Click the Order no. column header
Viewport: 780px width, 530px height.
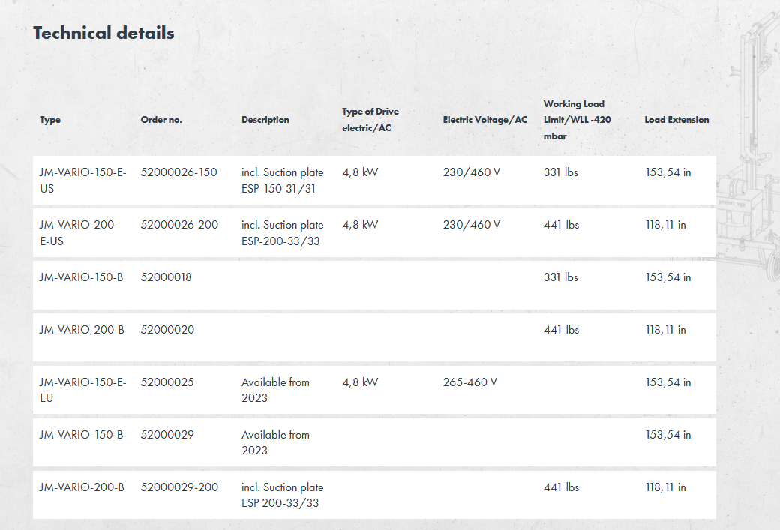[x=161, y=120]
